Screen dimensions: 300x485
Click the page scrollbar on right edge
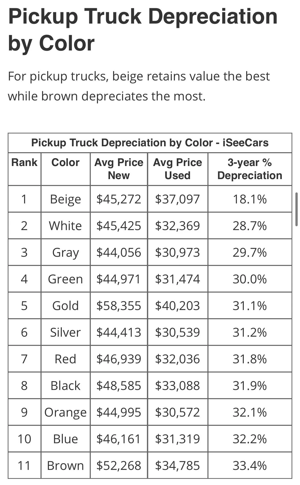pos(296,209)
